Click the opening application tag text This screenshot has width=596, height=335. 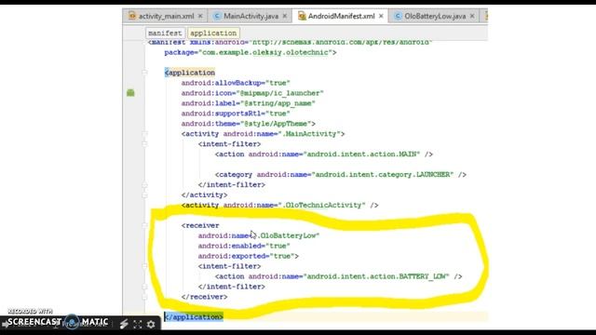coord(190,73)
